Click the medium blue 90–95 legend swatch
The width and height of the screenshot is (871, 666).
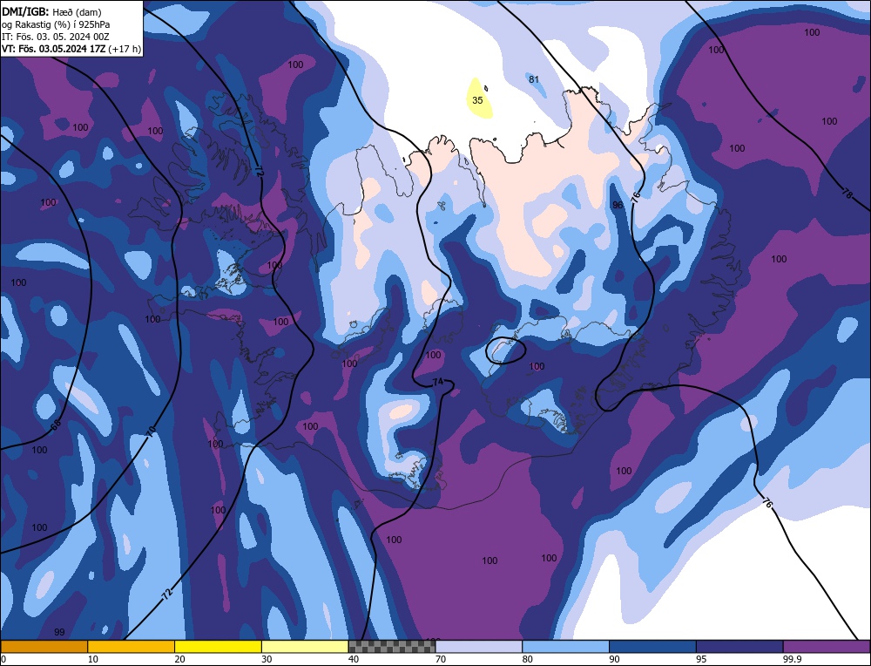coord(652,647)
